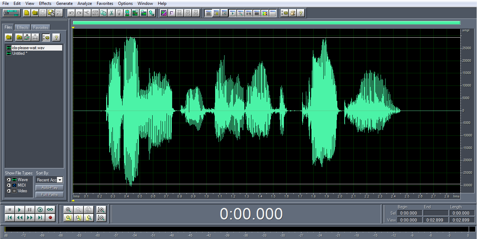Click the Pause transport button
This screenshot has width=477, height=239.
[30, 210]
